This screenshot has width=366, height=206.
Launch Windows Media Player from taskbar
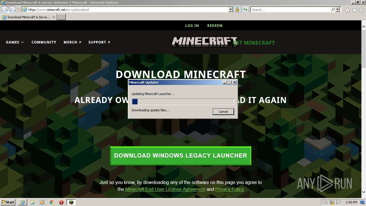pos(42,202)
